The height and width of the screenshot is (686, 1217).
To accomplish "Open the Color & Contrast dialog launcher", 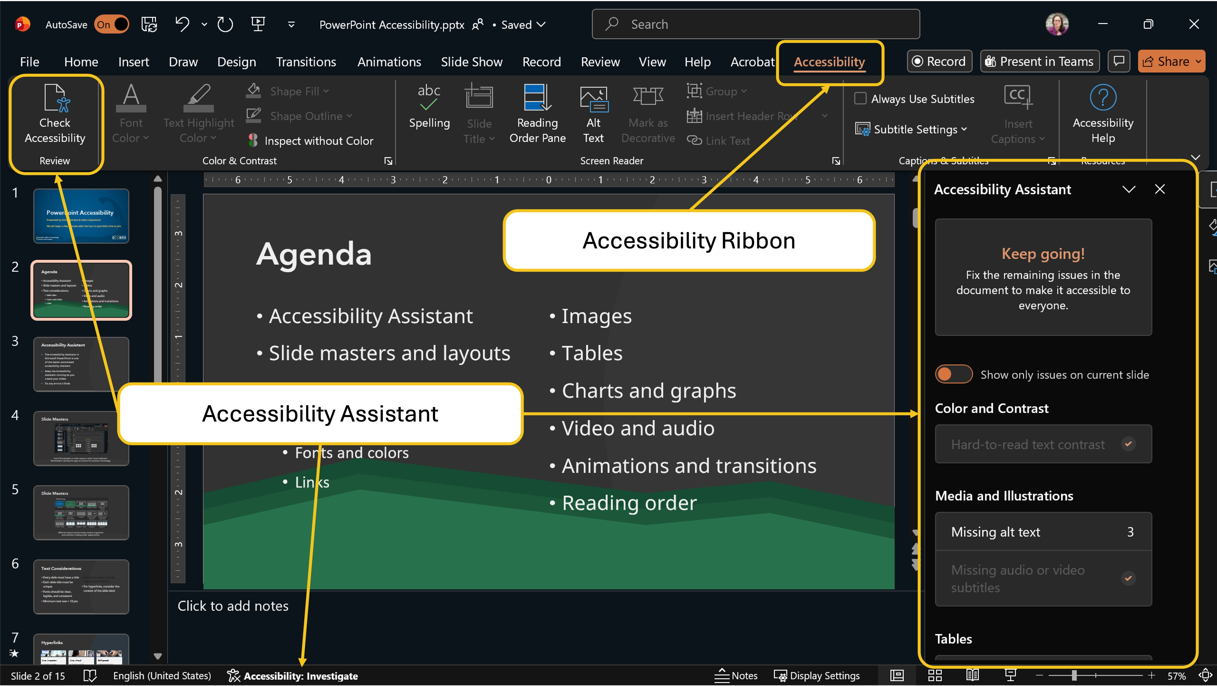I will pyautogui.click(x=388, y=161).
